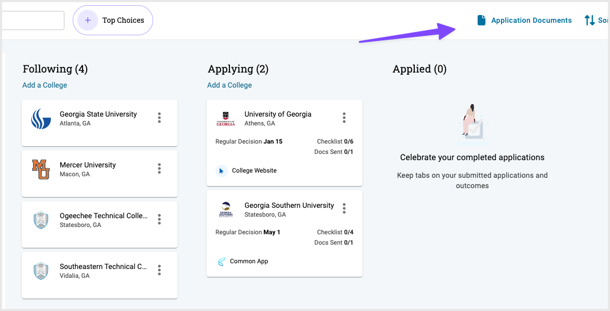The height and width of the screenshot is (311, 610).
Task: Open options menu for Mercer University
Action: [x=159, y=168]
